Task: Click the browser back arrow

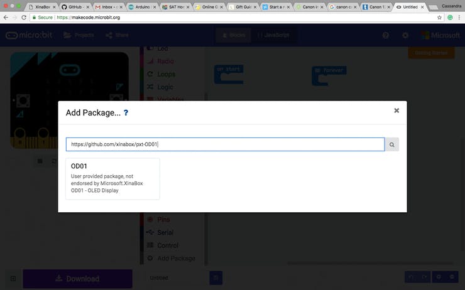Action: click(6, 18)
